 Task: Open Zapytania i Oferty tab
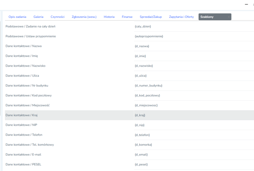pyautogui.click(x=181, y=17)
